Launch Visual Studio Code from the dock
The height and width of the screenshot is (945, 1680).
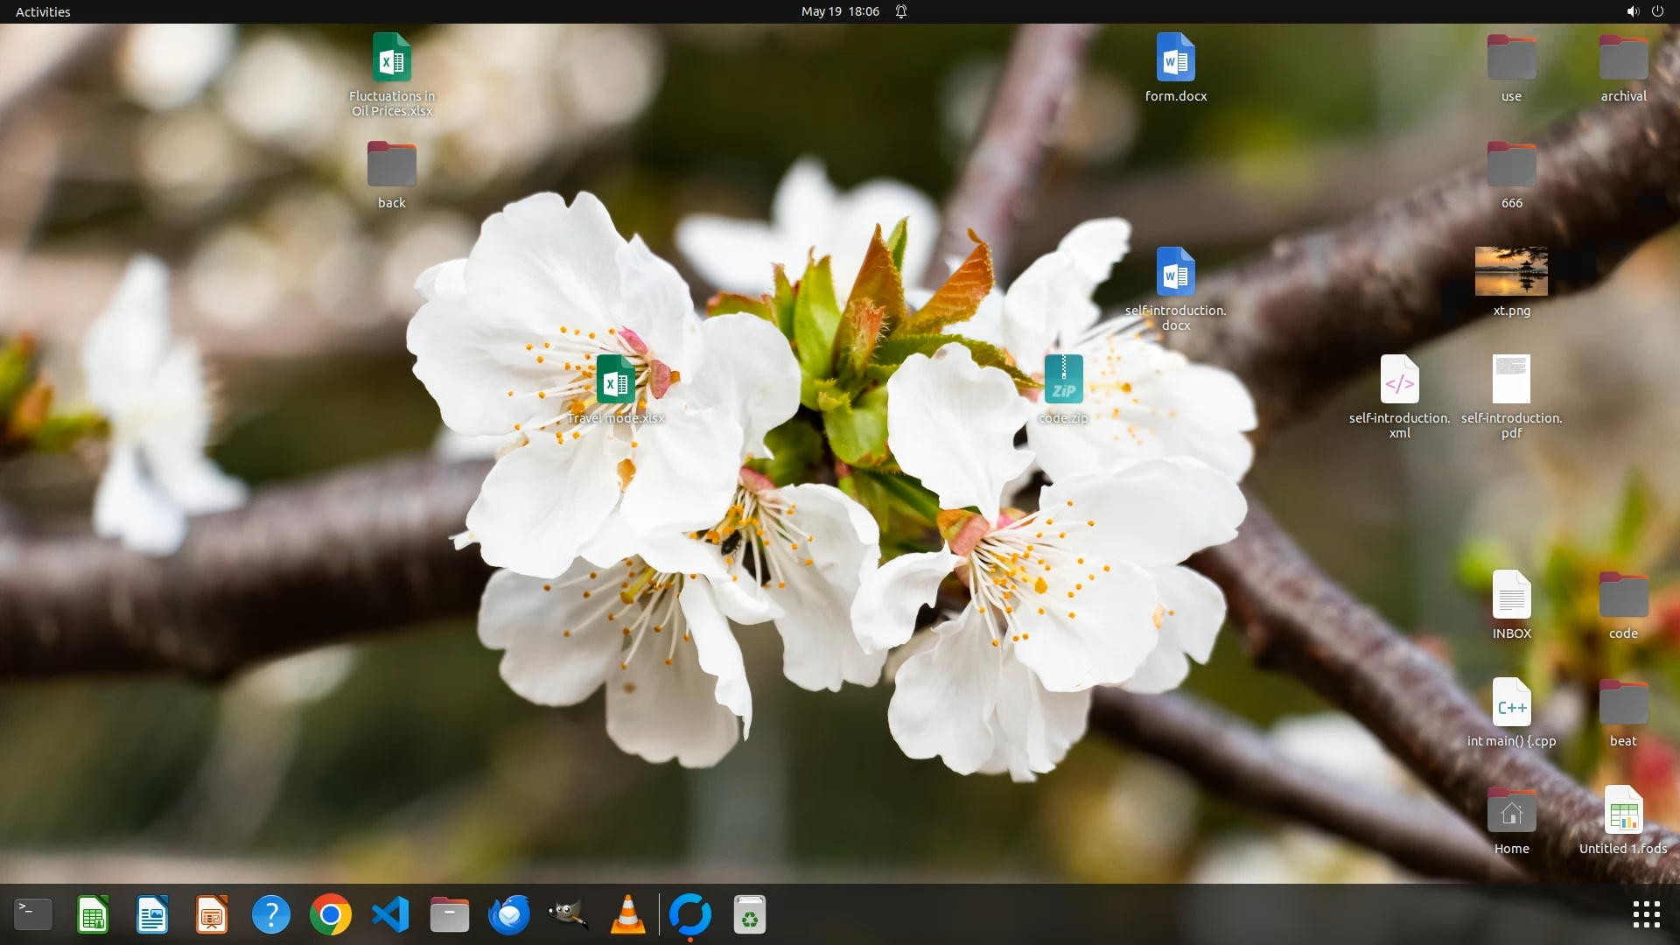pyautogui.click(x=390, y=914)
